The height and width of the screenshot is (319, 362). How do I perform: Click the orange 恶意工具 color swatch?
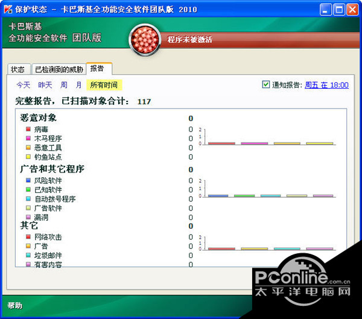tap(28, 147)
